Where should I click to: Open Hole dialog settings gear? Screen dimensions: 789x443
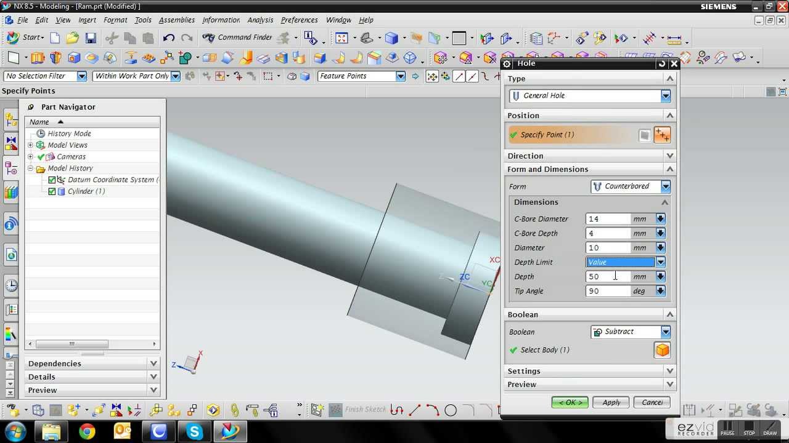point(507,63)
